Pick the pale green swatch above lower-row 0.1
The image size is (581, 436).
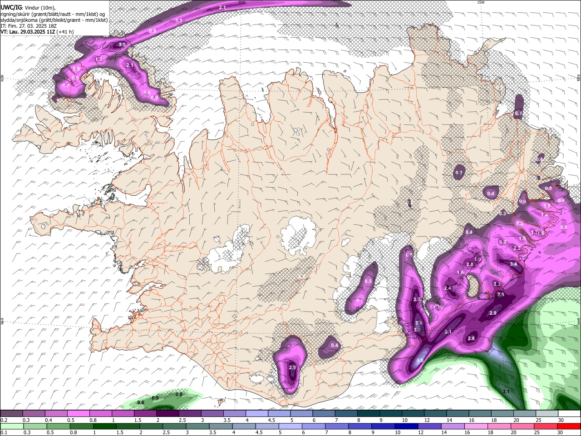12,426
